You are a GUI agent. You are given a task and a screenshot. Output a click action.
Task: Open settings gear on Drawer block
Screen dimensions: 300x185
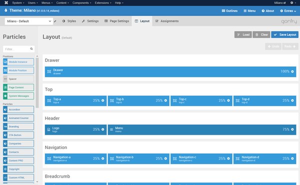292,71
